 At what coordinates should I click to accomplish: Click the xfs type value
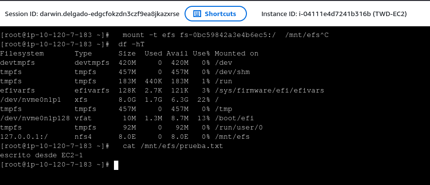pyautogui.click(x=81, y=100)
